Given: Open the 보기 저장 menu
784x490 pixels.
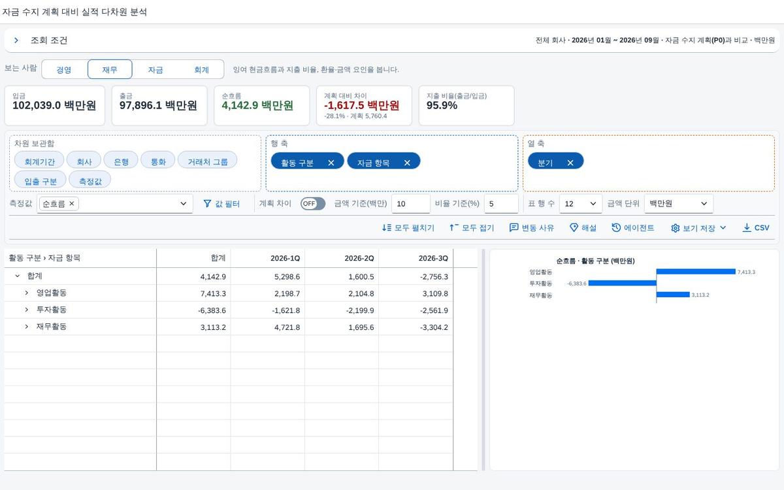Looking at the screenshot, I should coord(699,228).
